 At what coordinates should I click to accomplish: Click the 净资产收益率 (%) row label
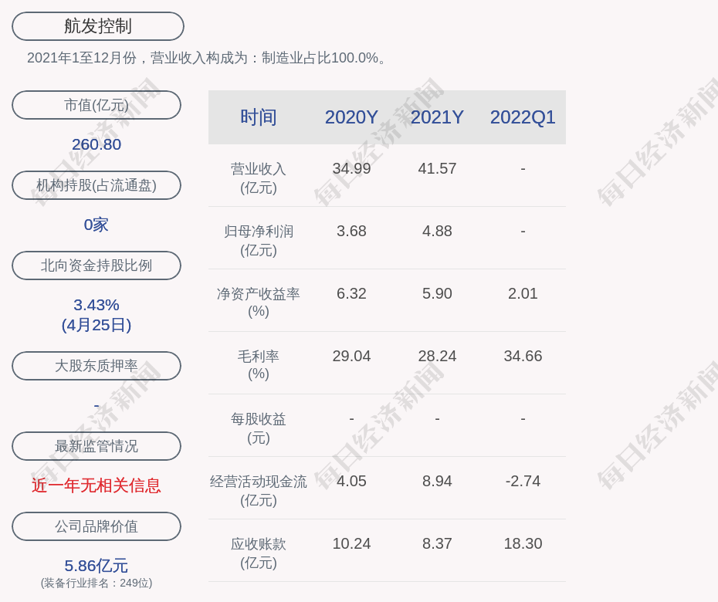(x=259, y=303)
